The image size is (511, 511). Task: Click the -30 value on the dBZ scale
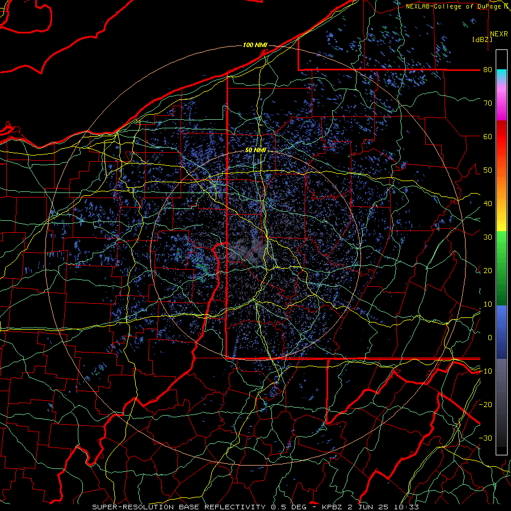point(485,438)
